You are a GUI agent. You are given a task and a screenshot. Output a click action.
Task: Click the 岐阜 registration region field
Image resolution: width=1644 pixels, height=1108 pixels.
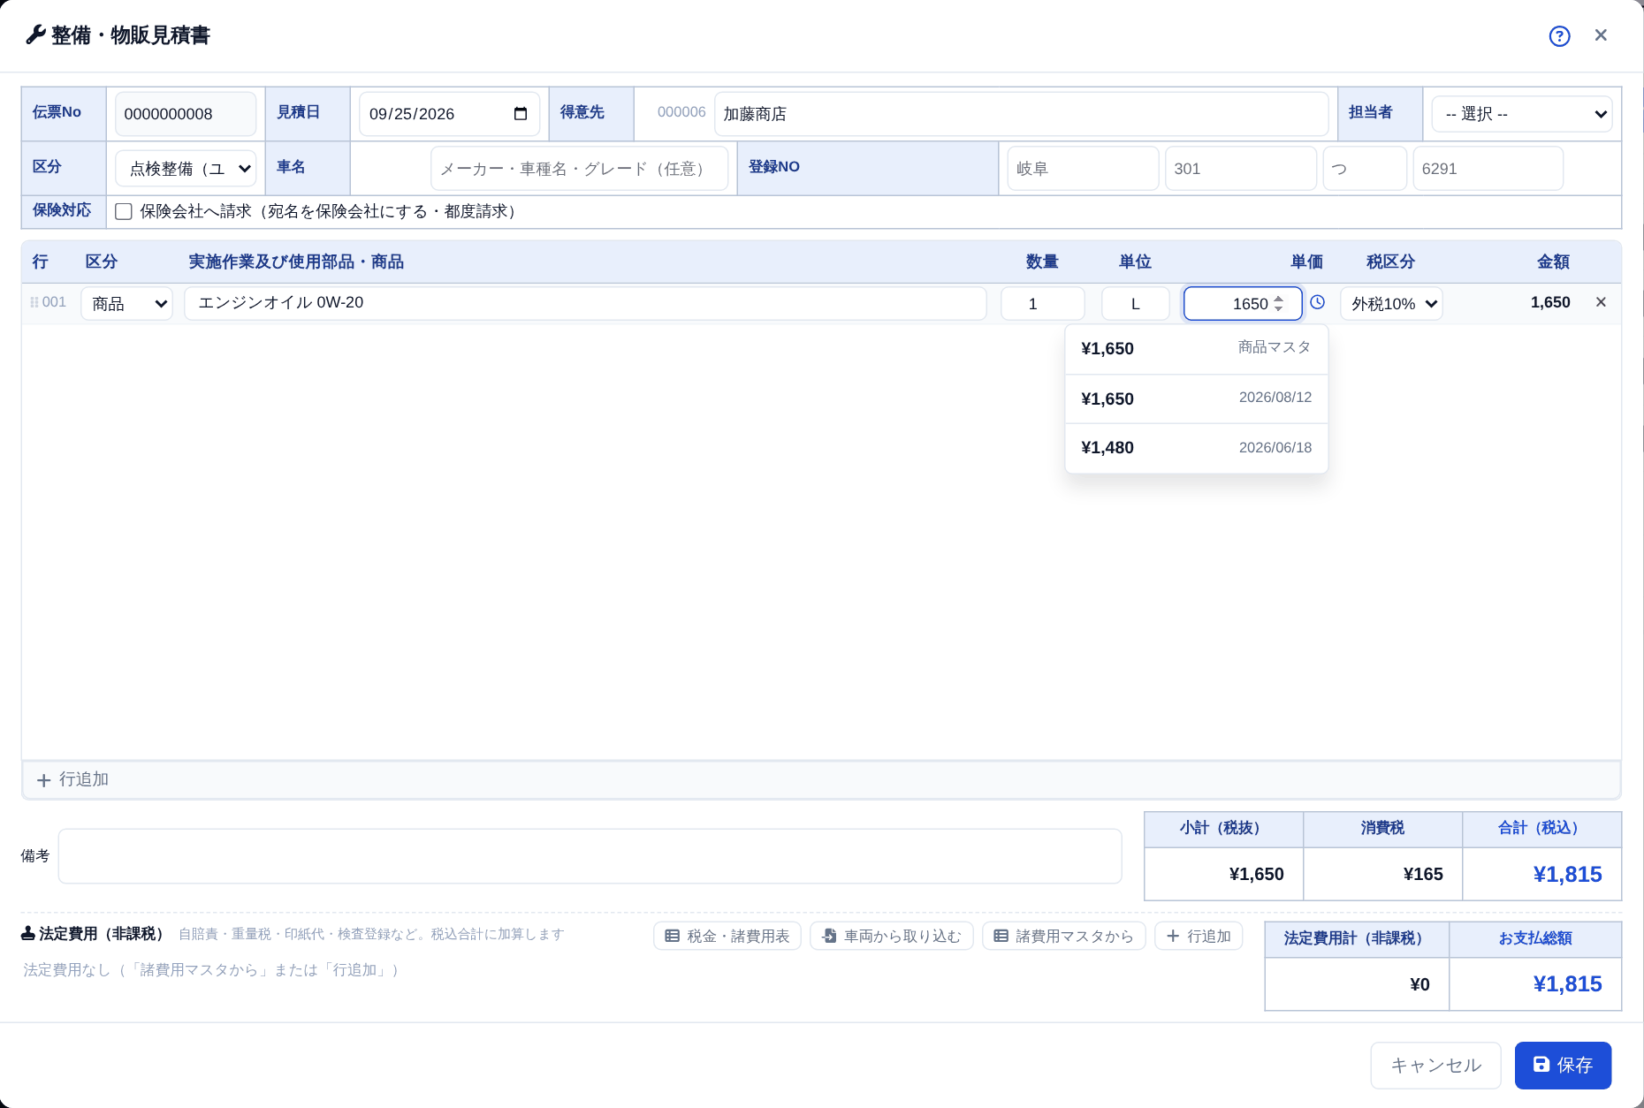click(x=1083, y=168)
